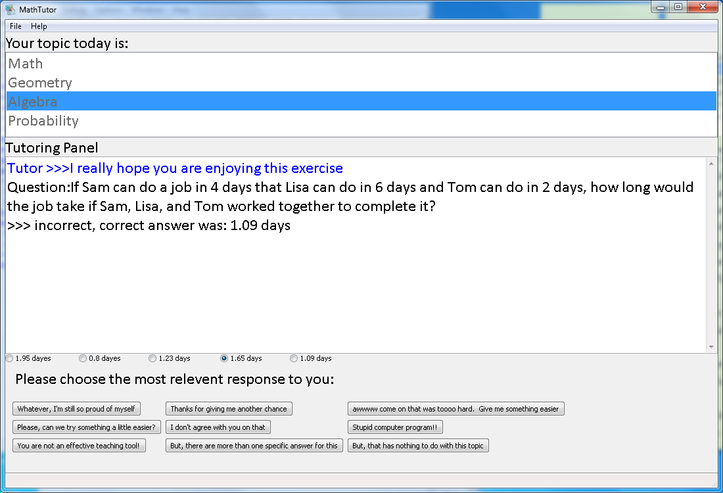Maximize the MathTutor window

(678, 7)
